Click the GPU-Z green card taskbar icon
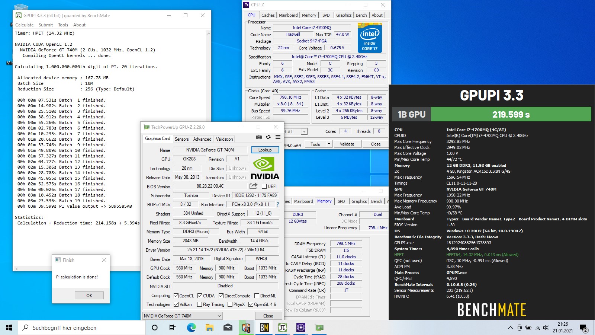This screenshot has height=335, width=595. [x=319, y=328]
